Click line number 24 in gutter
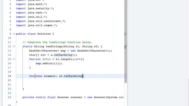Screen dimensions: 189x106 pos(9,97)
